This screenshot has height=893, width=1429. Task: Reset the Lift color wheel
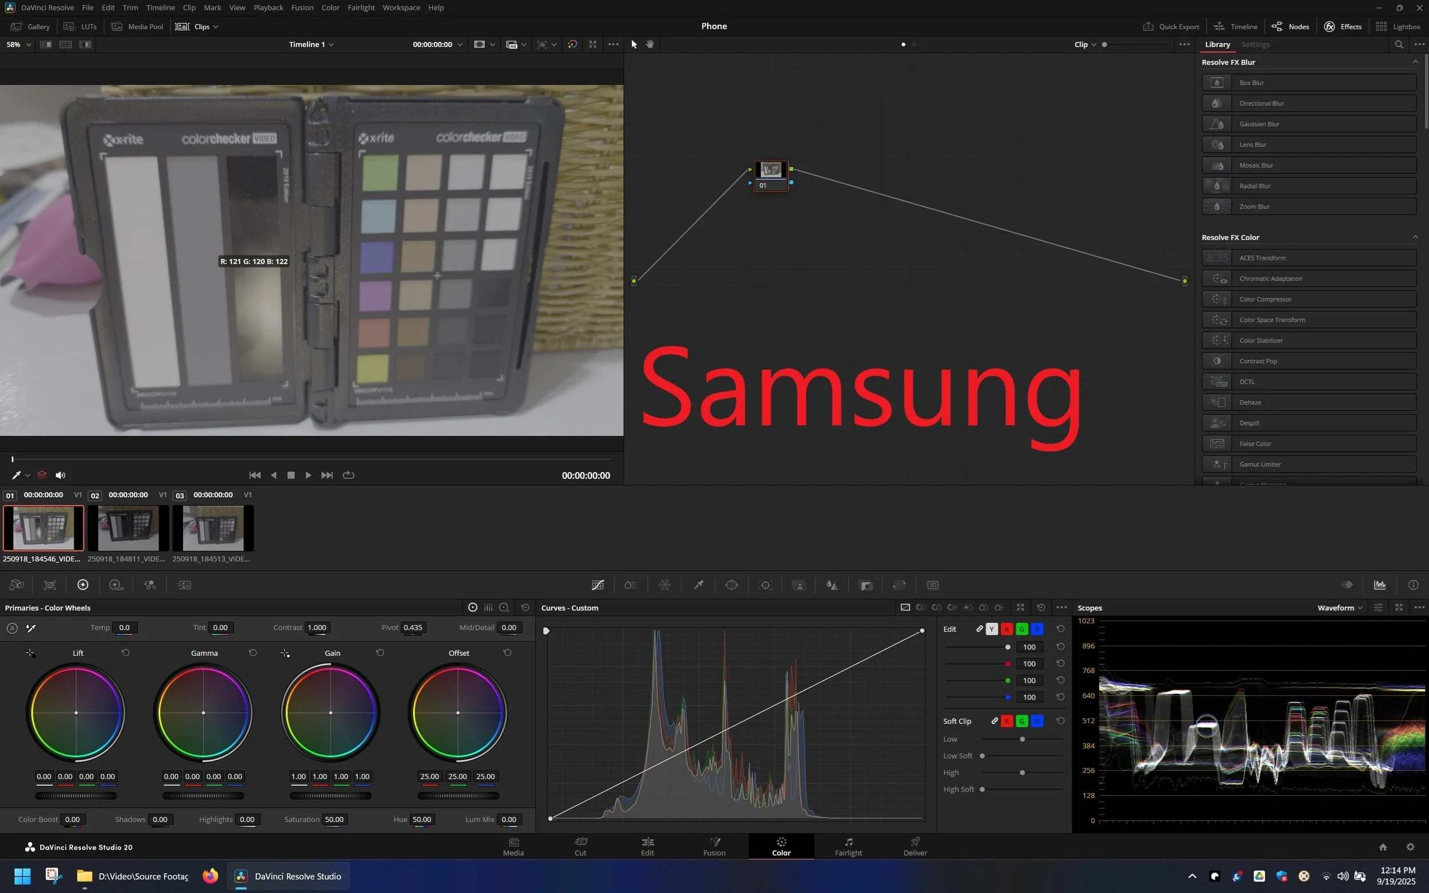coord(125,652)
